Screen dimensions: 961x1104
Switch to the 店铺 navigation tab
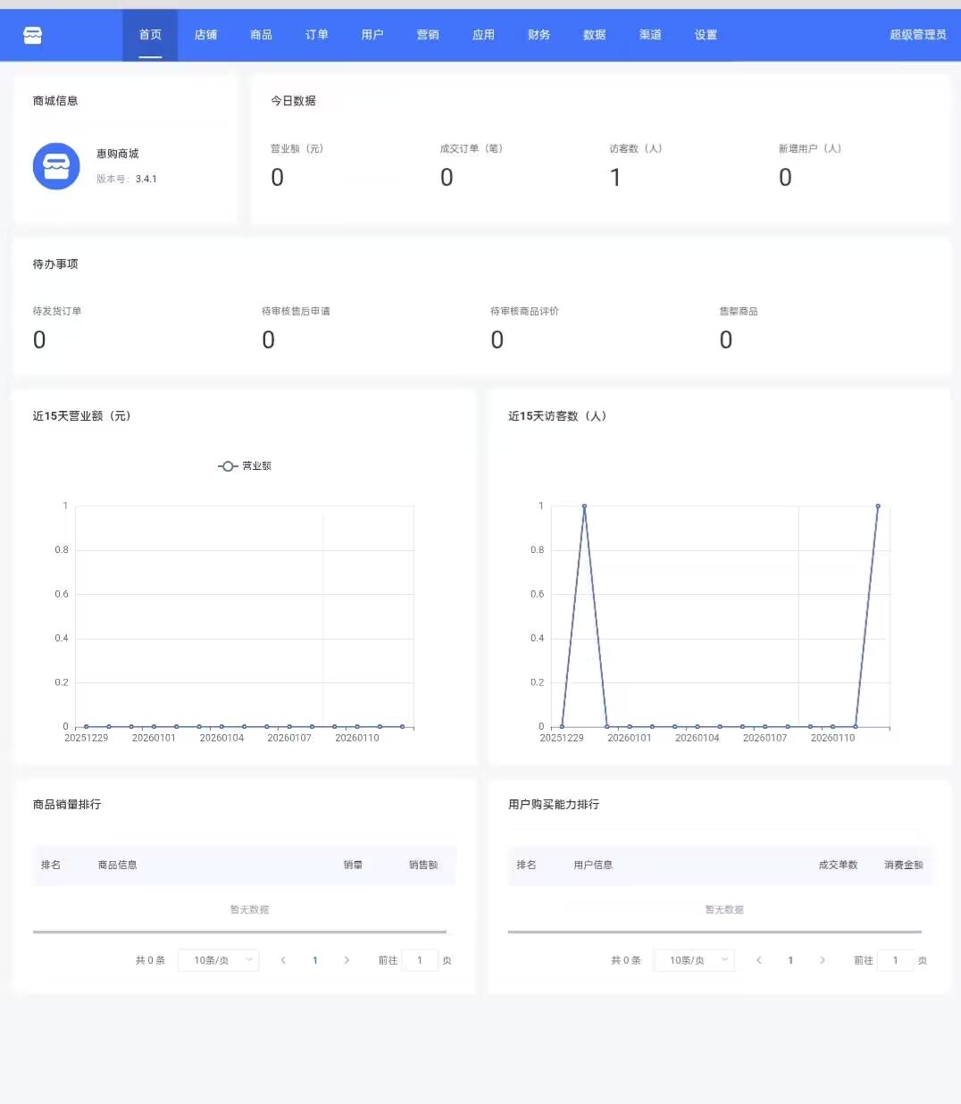(205, 35)
